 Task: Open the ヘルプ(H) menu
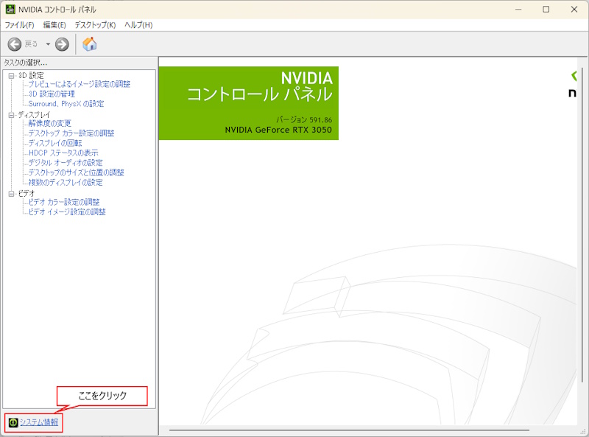[x=138, y=25]
